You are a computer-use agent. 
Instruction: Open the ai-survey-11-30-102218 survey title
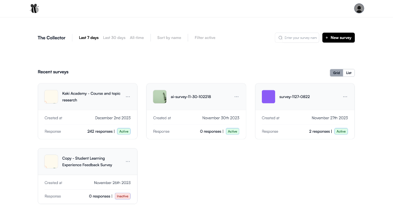click(x=191, y=97)
